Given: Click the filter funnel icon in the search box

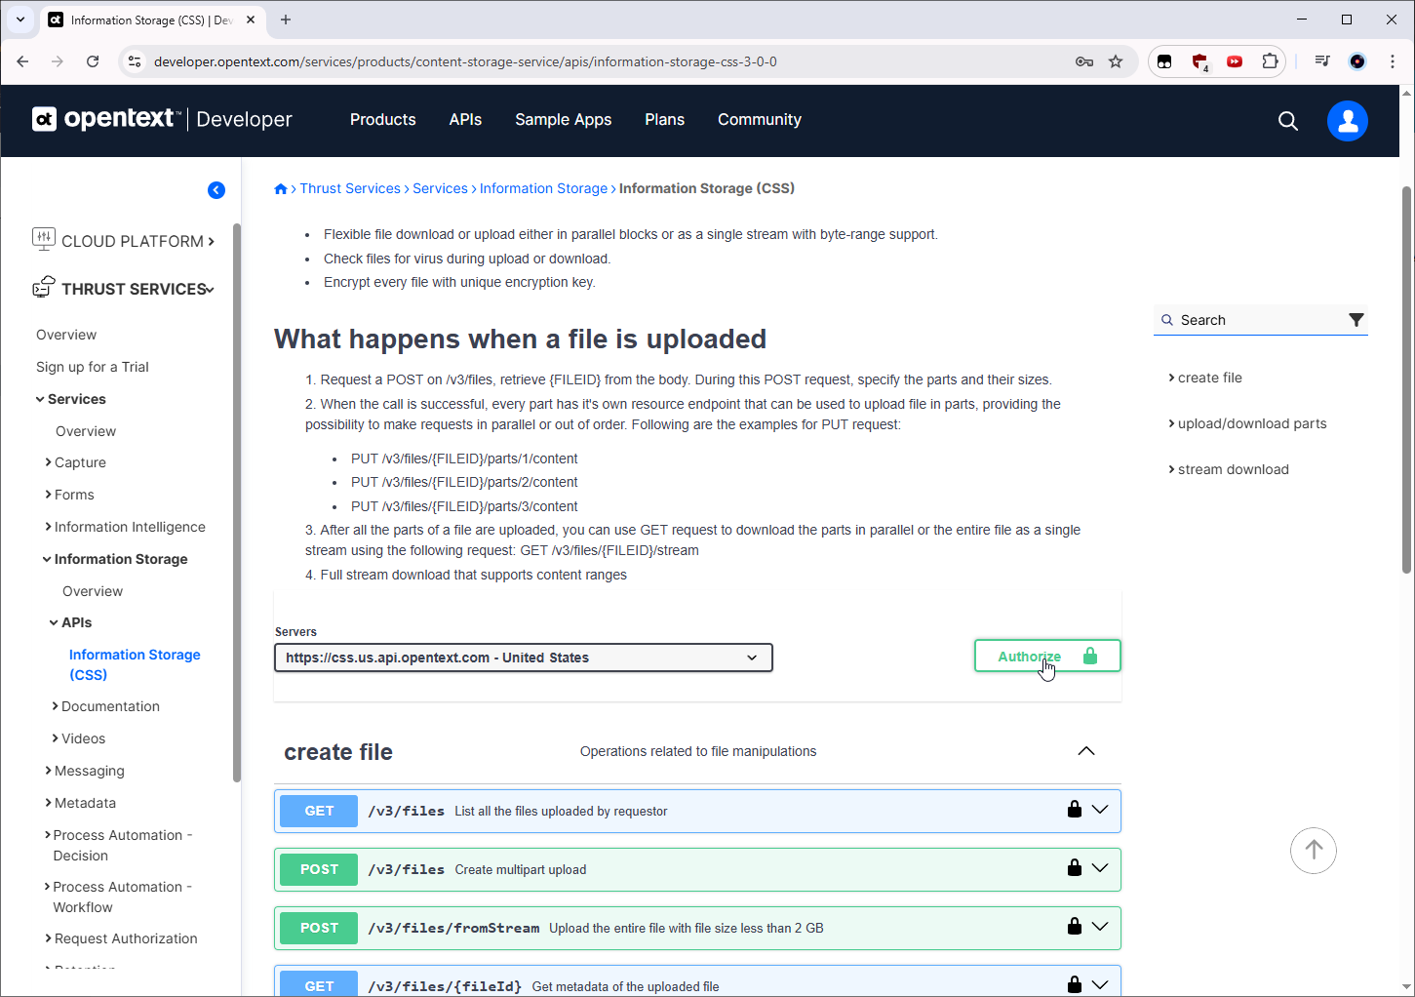Looking at the screenshot, I should (1356, 320).
